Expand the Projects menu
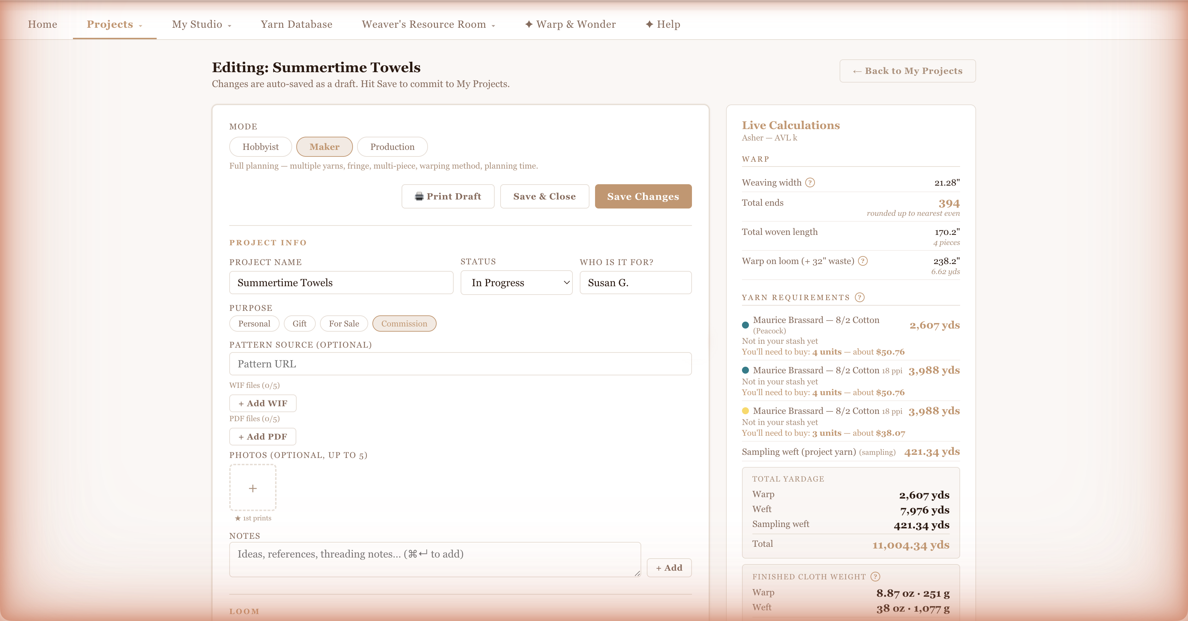The height and width of the screenshot is (621, 1188). coord(114,24)
